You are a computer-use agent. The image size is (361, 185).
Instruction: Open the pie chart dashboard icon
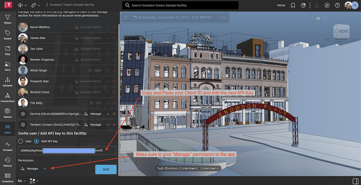pyautogui.click(x=303, y=5)
